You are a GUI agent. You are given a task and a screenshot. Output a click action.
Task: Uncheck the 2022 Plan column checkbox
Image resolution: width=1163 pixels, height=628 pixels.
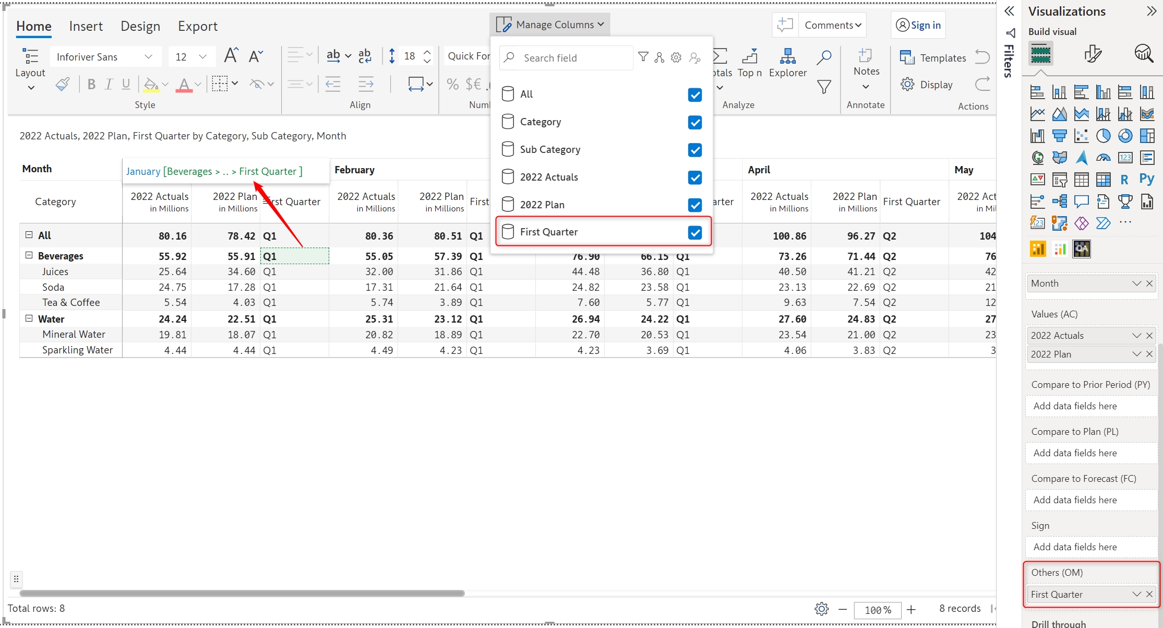(x=694, y=205)
